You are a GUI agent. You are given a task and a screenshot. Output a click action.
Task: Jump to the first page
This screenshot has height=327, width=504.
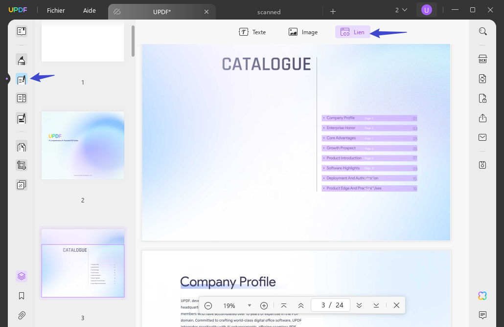click(x=284, y=305)
